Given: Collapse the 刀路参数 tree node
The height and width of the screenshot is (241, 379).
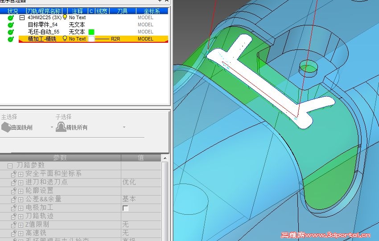Looking at the screenshot, I should 10,166.
